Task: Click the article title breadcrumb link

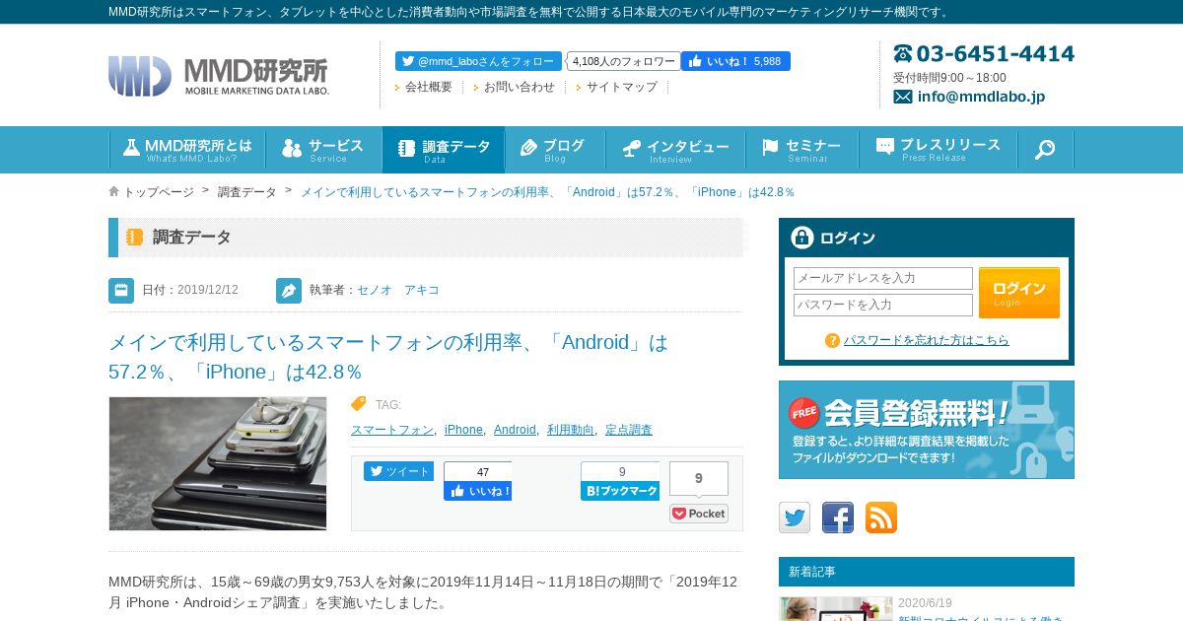Action: pos(547,192)
